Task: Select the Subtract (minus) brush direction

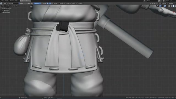Action: (x=52, y=4)
